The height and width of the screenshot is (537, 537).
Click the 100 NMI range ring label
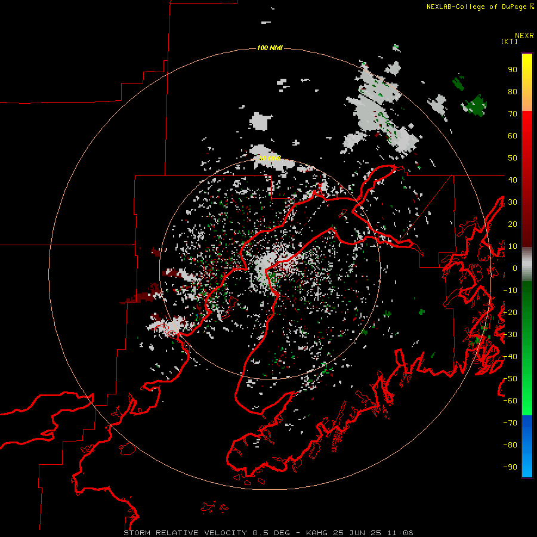tap(270, 48)
